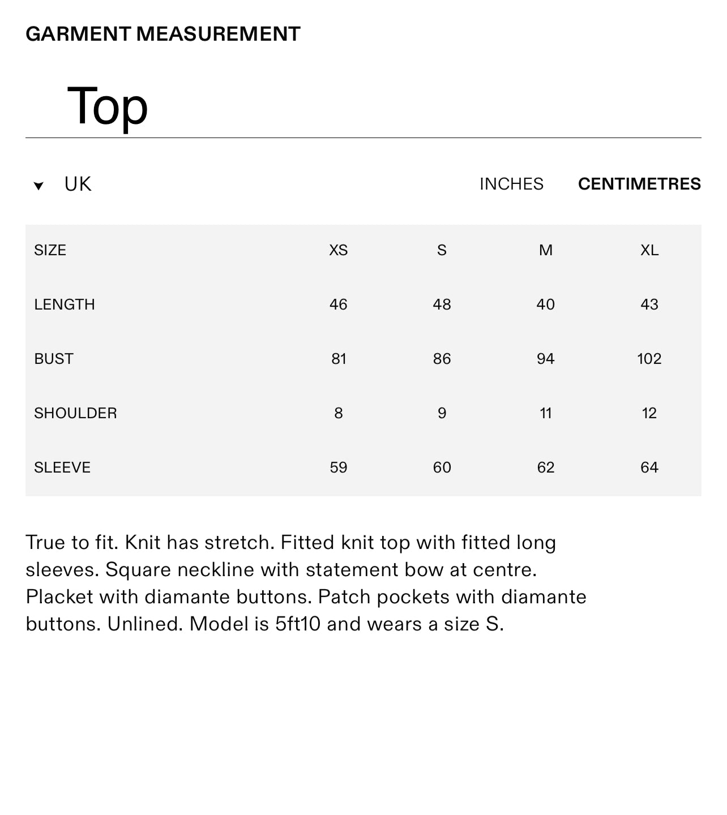Screen dimensions: 727x815
Task: Click the GARMENT MEASUREMENT heading
Action: (163, 34)
